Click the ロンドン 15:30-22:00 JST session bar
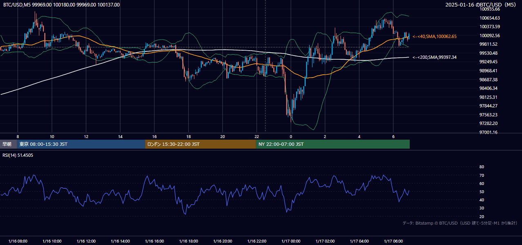522x245 pixels. tap(201, 144)
